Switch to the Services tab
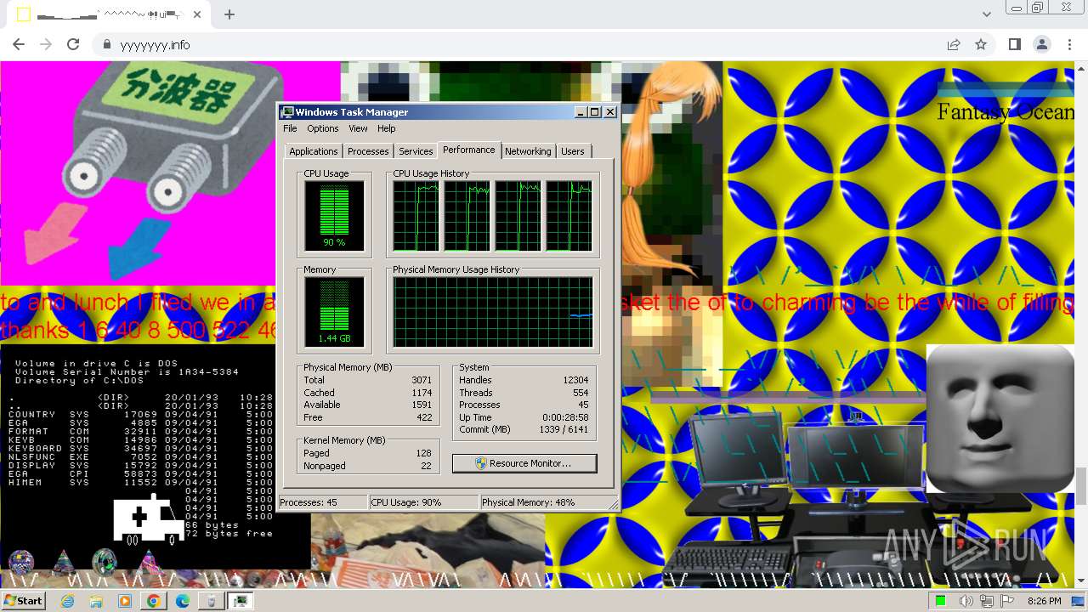This screenshot has height=612, width=1088. click(x=416, y=151)
